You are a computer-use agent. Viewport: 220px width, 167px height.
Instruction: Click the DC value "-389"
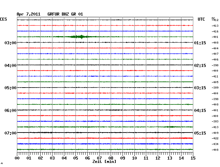click(215, 88)
